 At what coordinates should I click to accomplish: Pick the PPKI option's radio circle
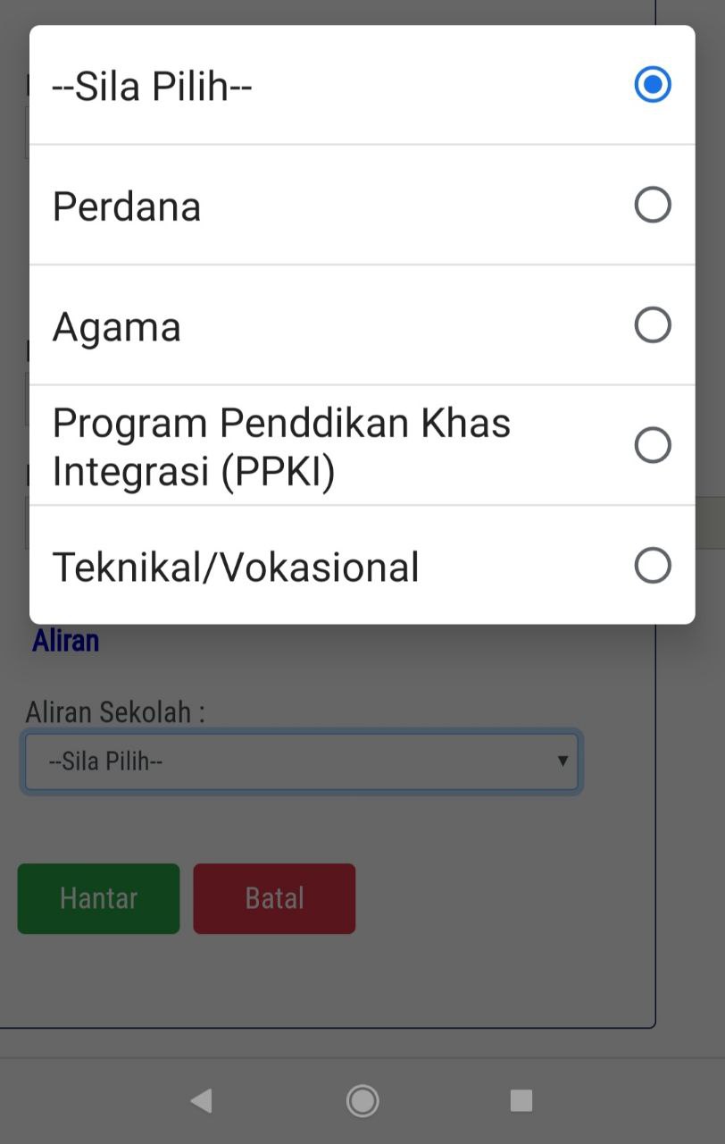point(653,445)
